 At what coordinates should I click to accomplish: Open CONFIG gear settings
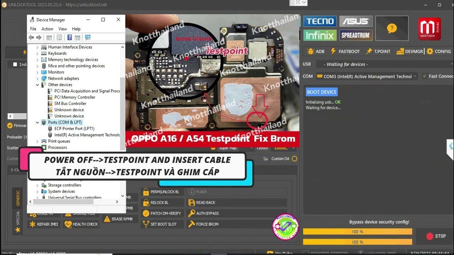438,51
